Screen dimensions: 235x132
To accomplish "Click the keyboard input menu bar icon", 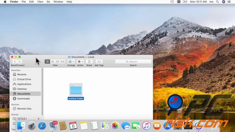I will point(179,2).
